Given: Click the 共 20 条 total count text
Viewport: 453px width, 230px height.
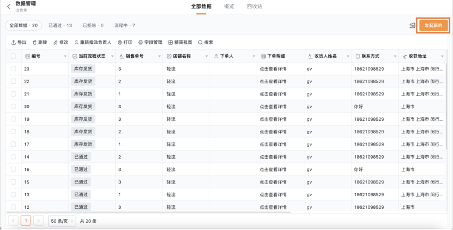Looking at the screenshot, I should click(x=88, y=221).
